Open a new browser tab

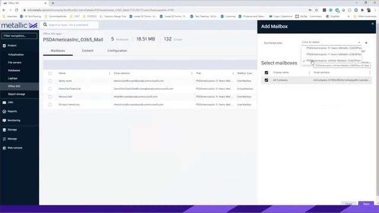pos(53,3)
